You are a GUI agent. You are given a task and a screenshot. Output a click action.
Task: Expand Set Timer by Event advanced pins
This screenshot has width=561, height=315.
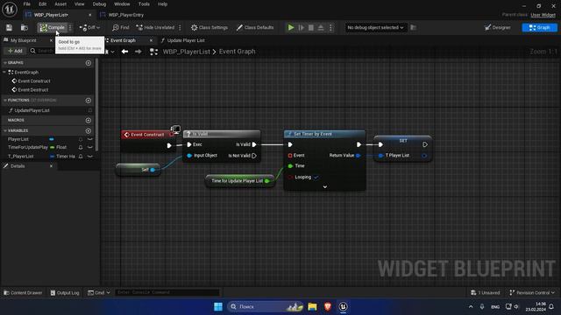(x=325, y=186)
